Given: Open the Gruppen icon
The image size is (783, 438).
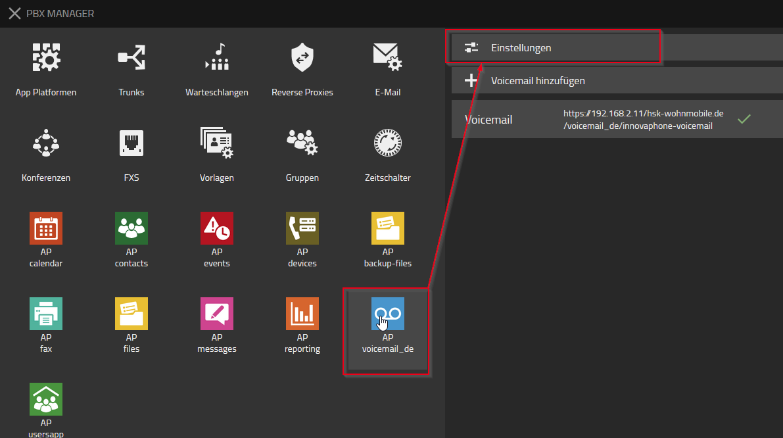Looking at the screenshot, I should coord(302,143).
